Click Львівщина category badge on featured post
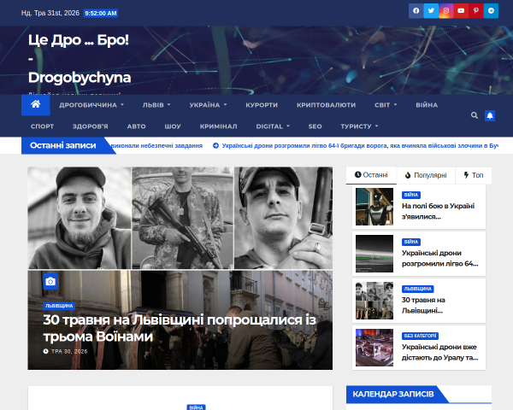The image size is (513, 410). 59,306
